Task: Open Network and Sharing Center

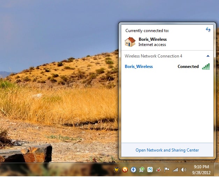Action: (x=167, y=150)
